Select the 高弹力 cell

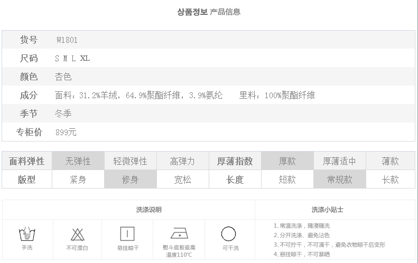tap(183, 161)
